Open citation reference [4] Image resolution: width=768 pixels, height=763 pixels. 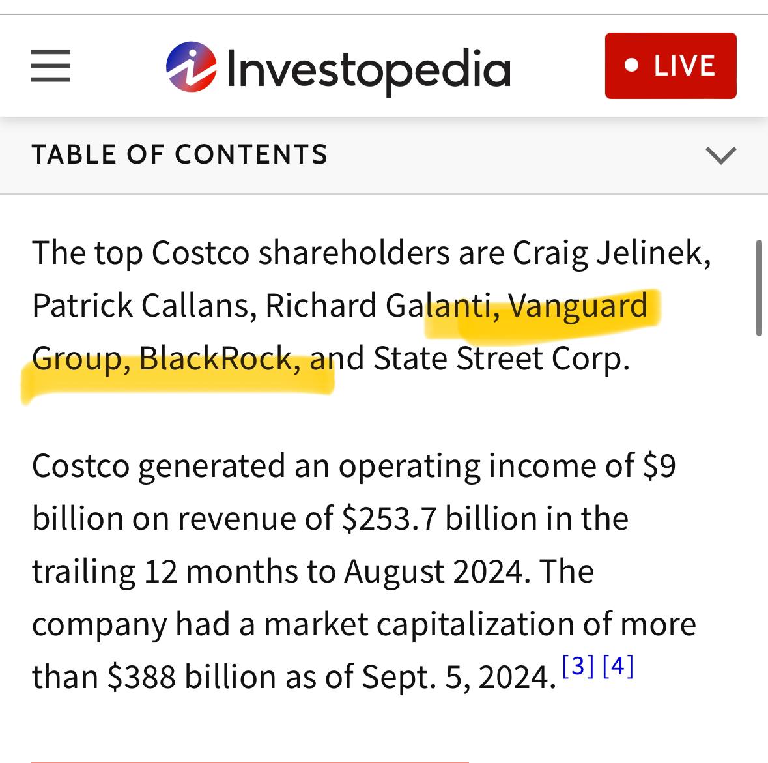(x=618, y=666)
